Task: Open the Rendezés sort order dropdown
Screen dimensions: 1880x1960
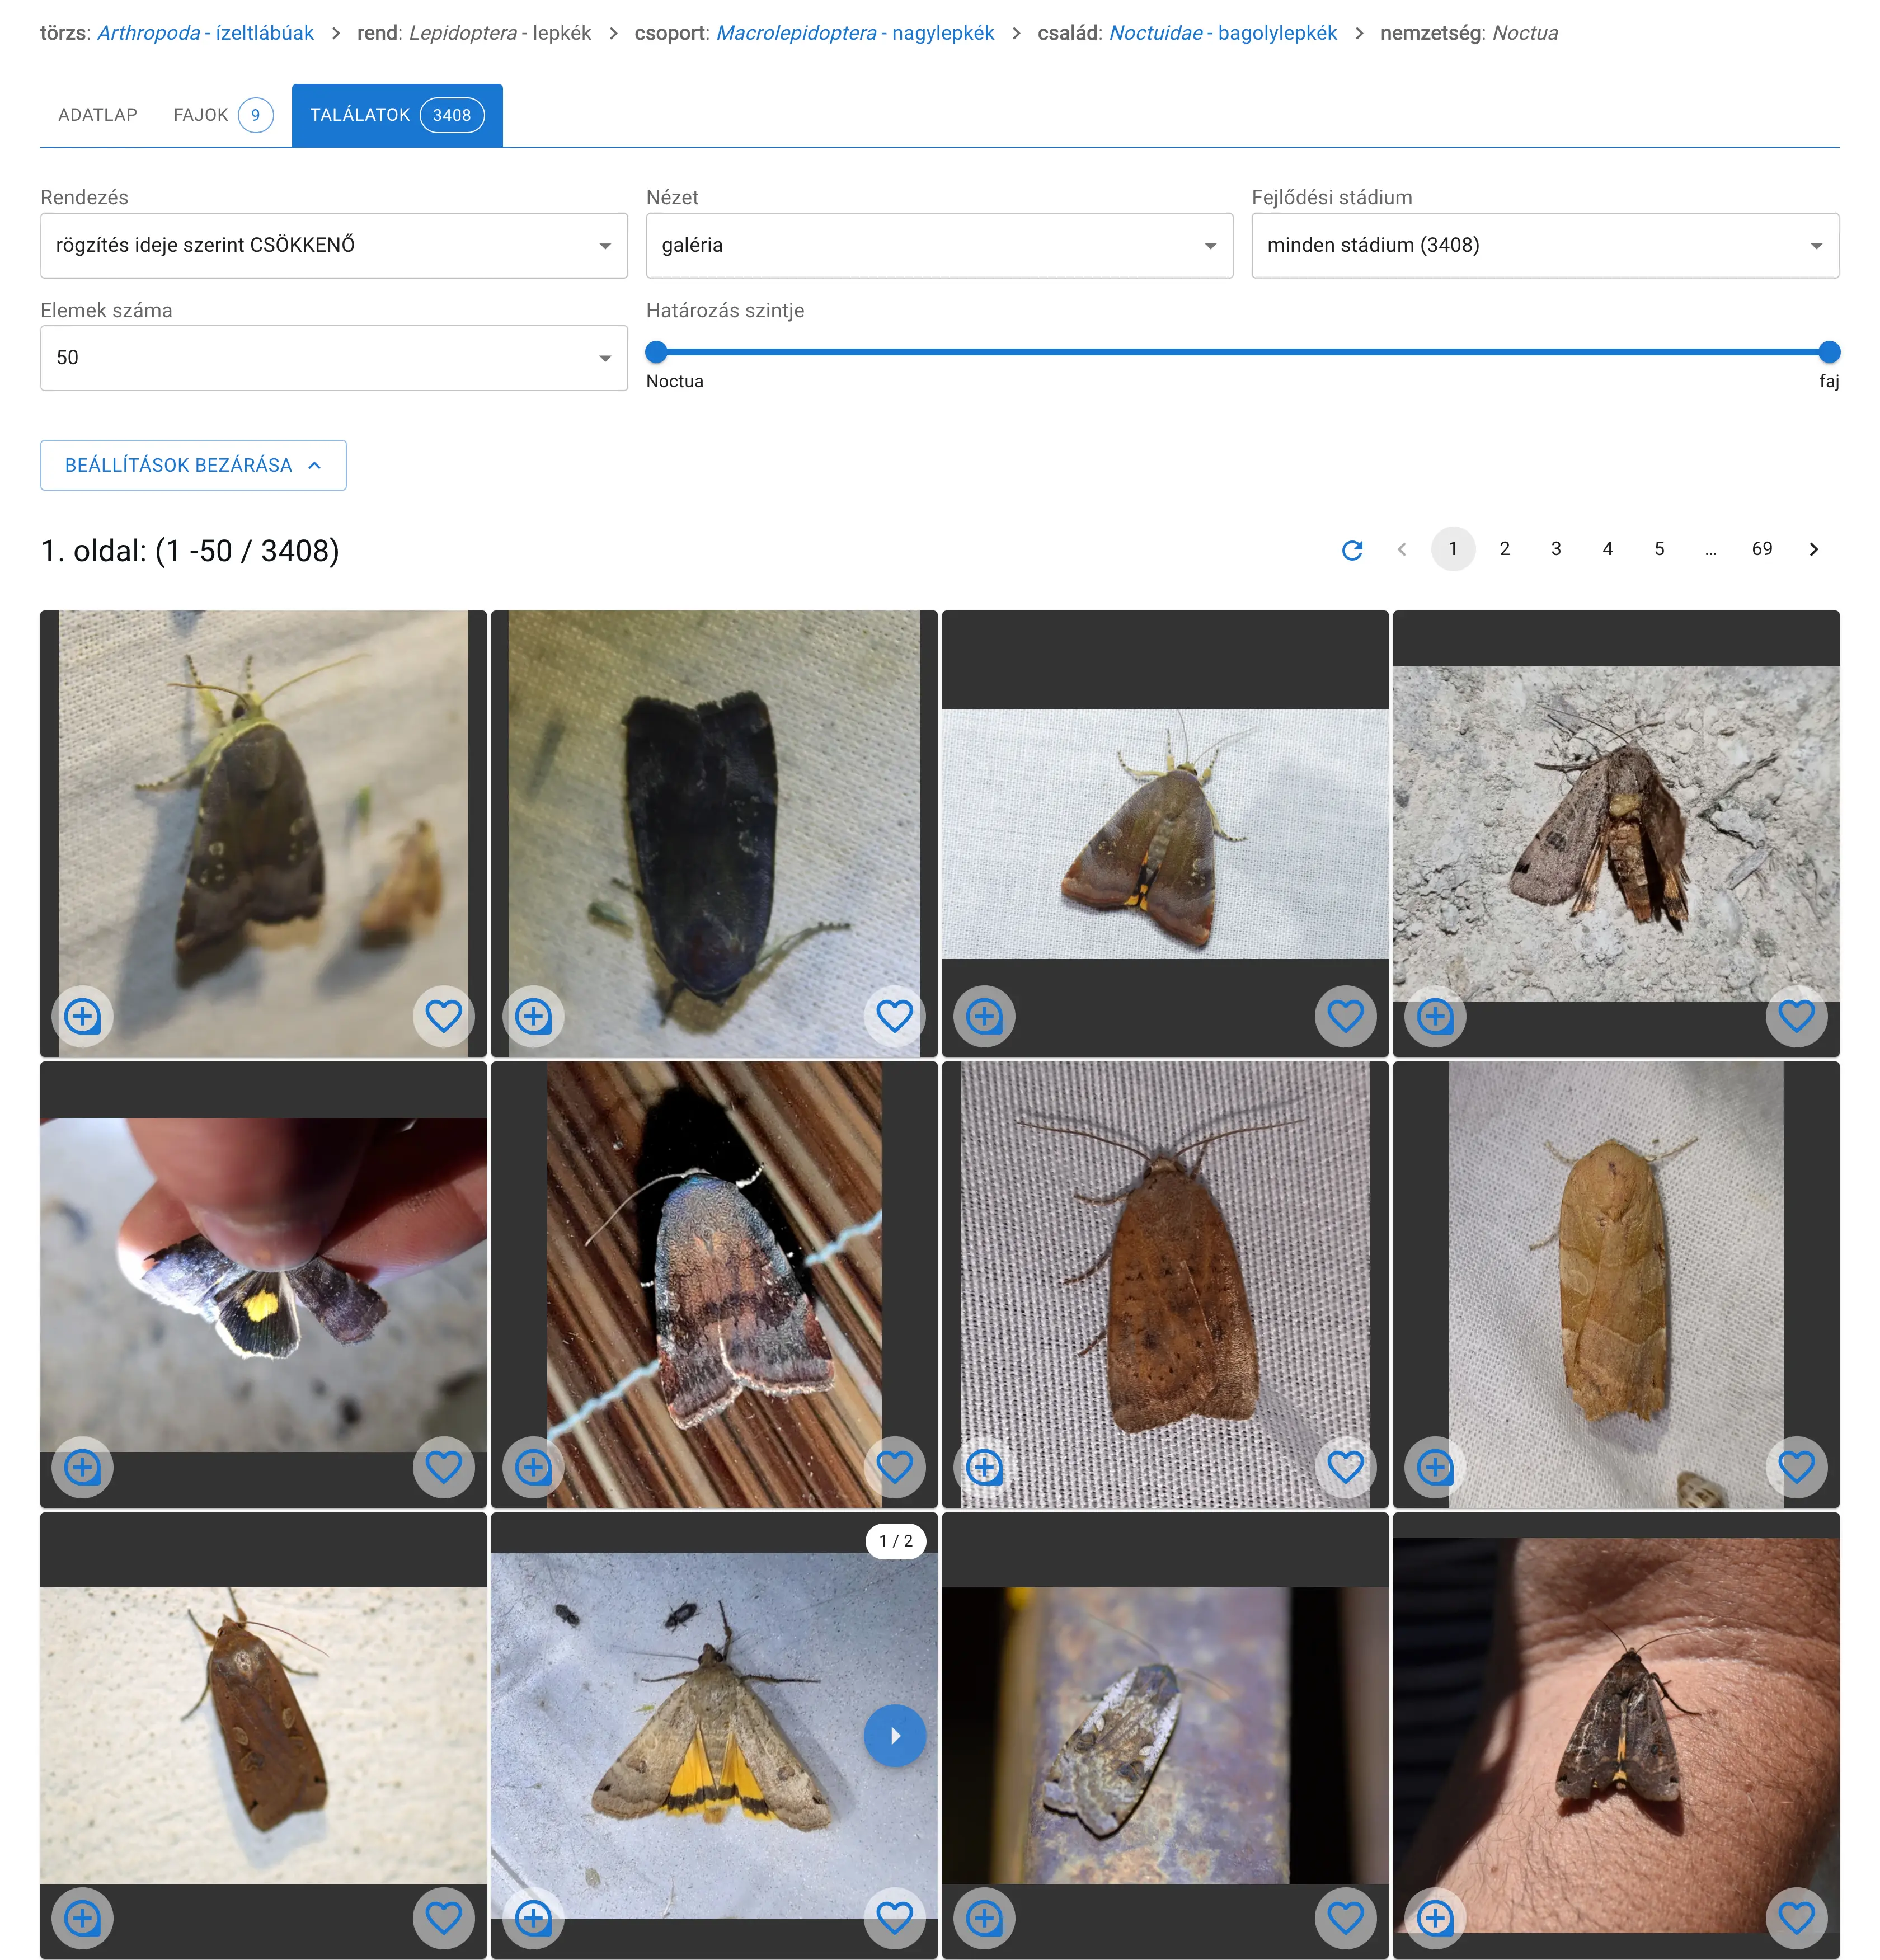Action: (x=333, y=245)
